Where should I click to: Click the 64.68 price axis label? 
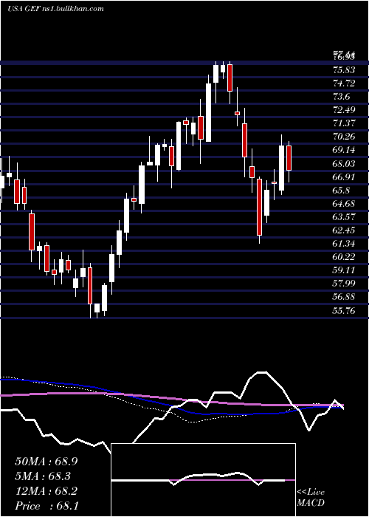(x=344, y=203)
